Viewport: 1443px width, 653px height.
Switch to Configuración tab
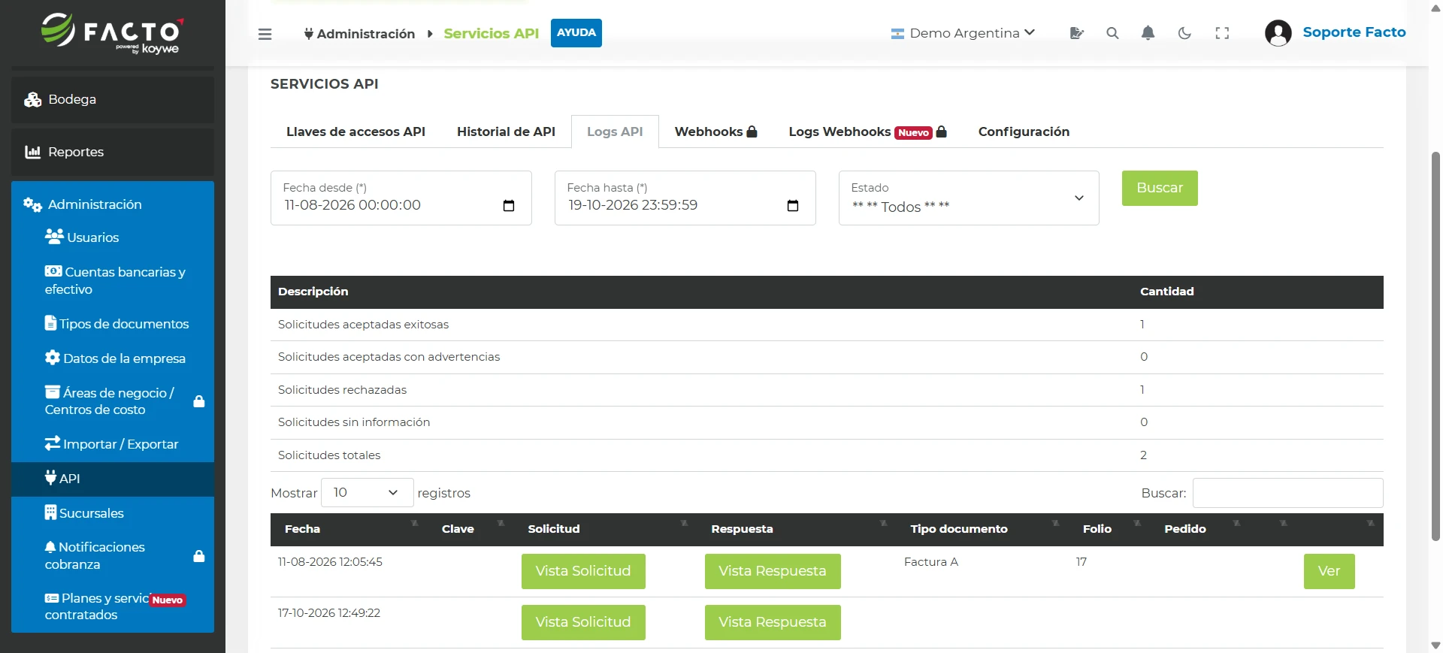click(x=1024, y=132)
